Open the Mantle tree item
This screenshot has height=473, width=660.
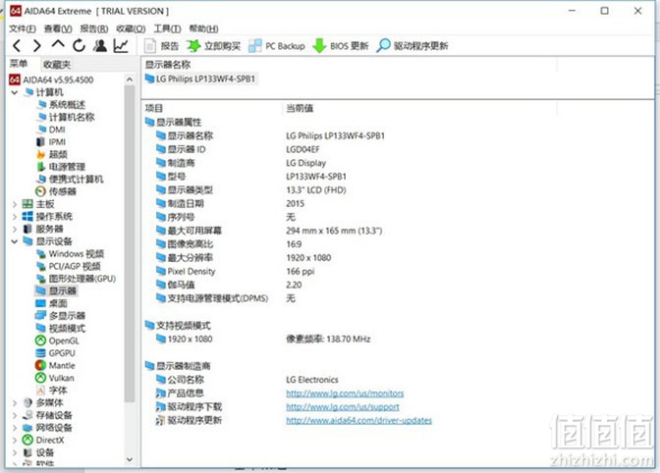[x=55, y=366]
